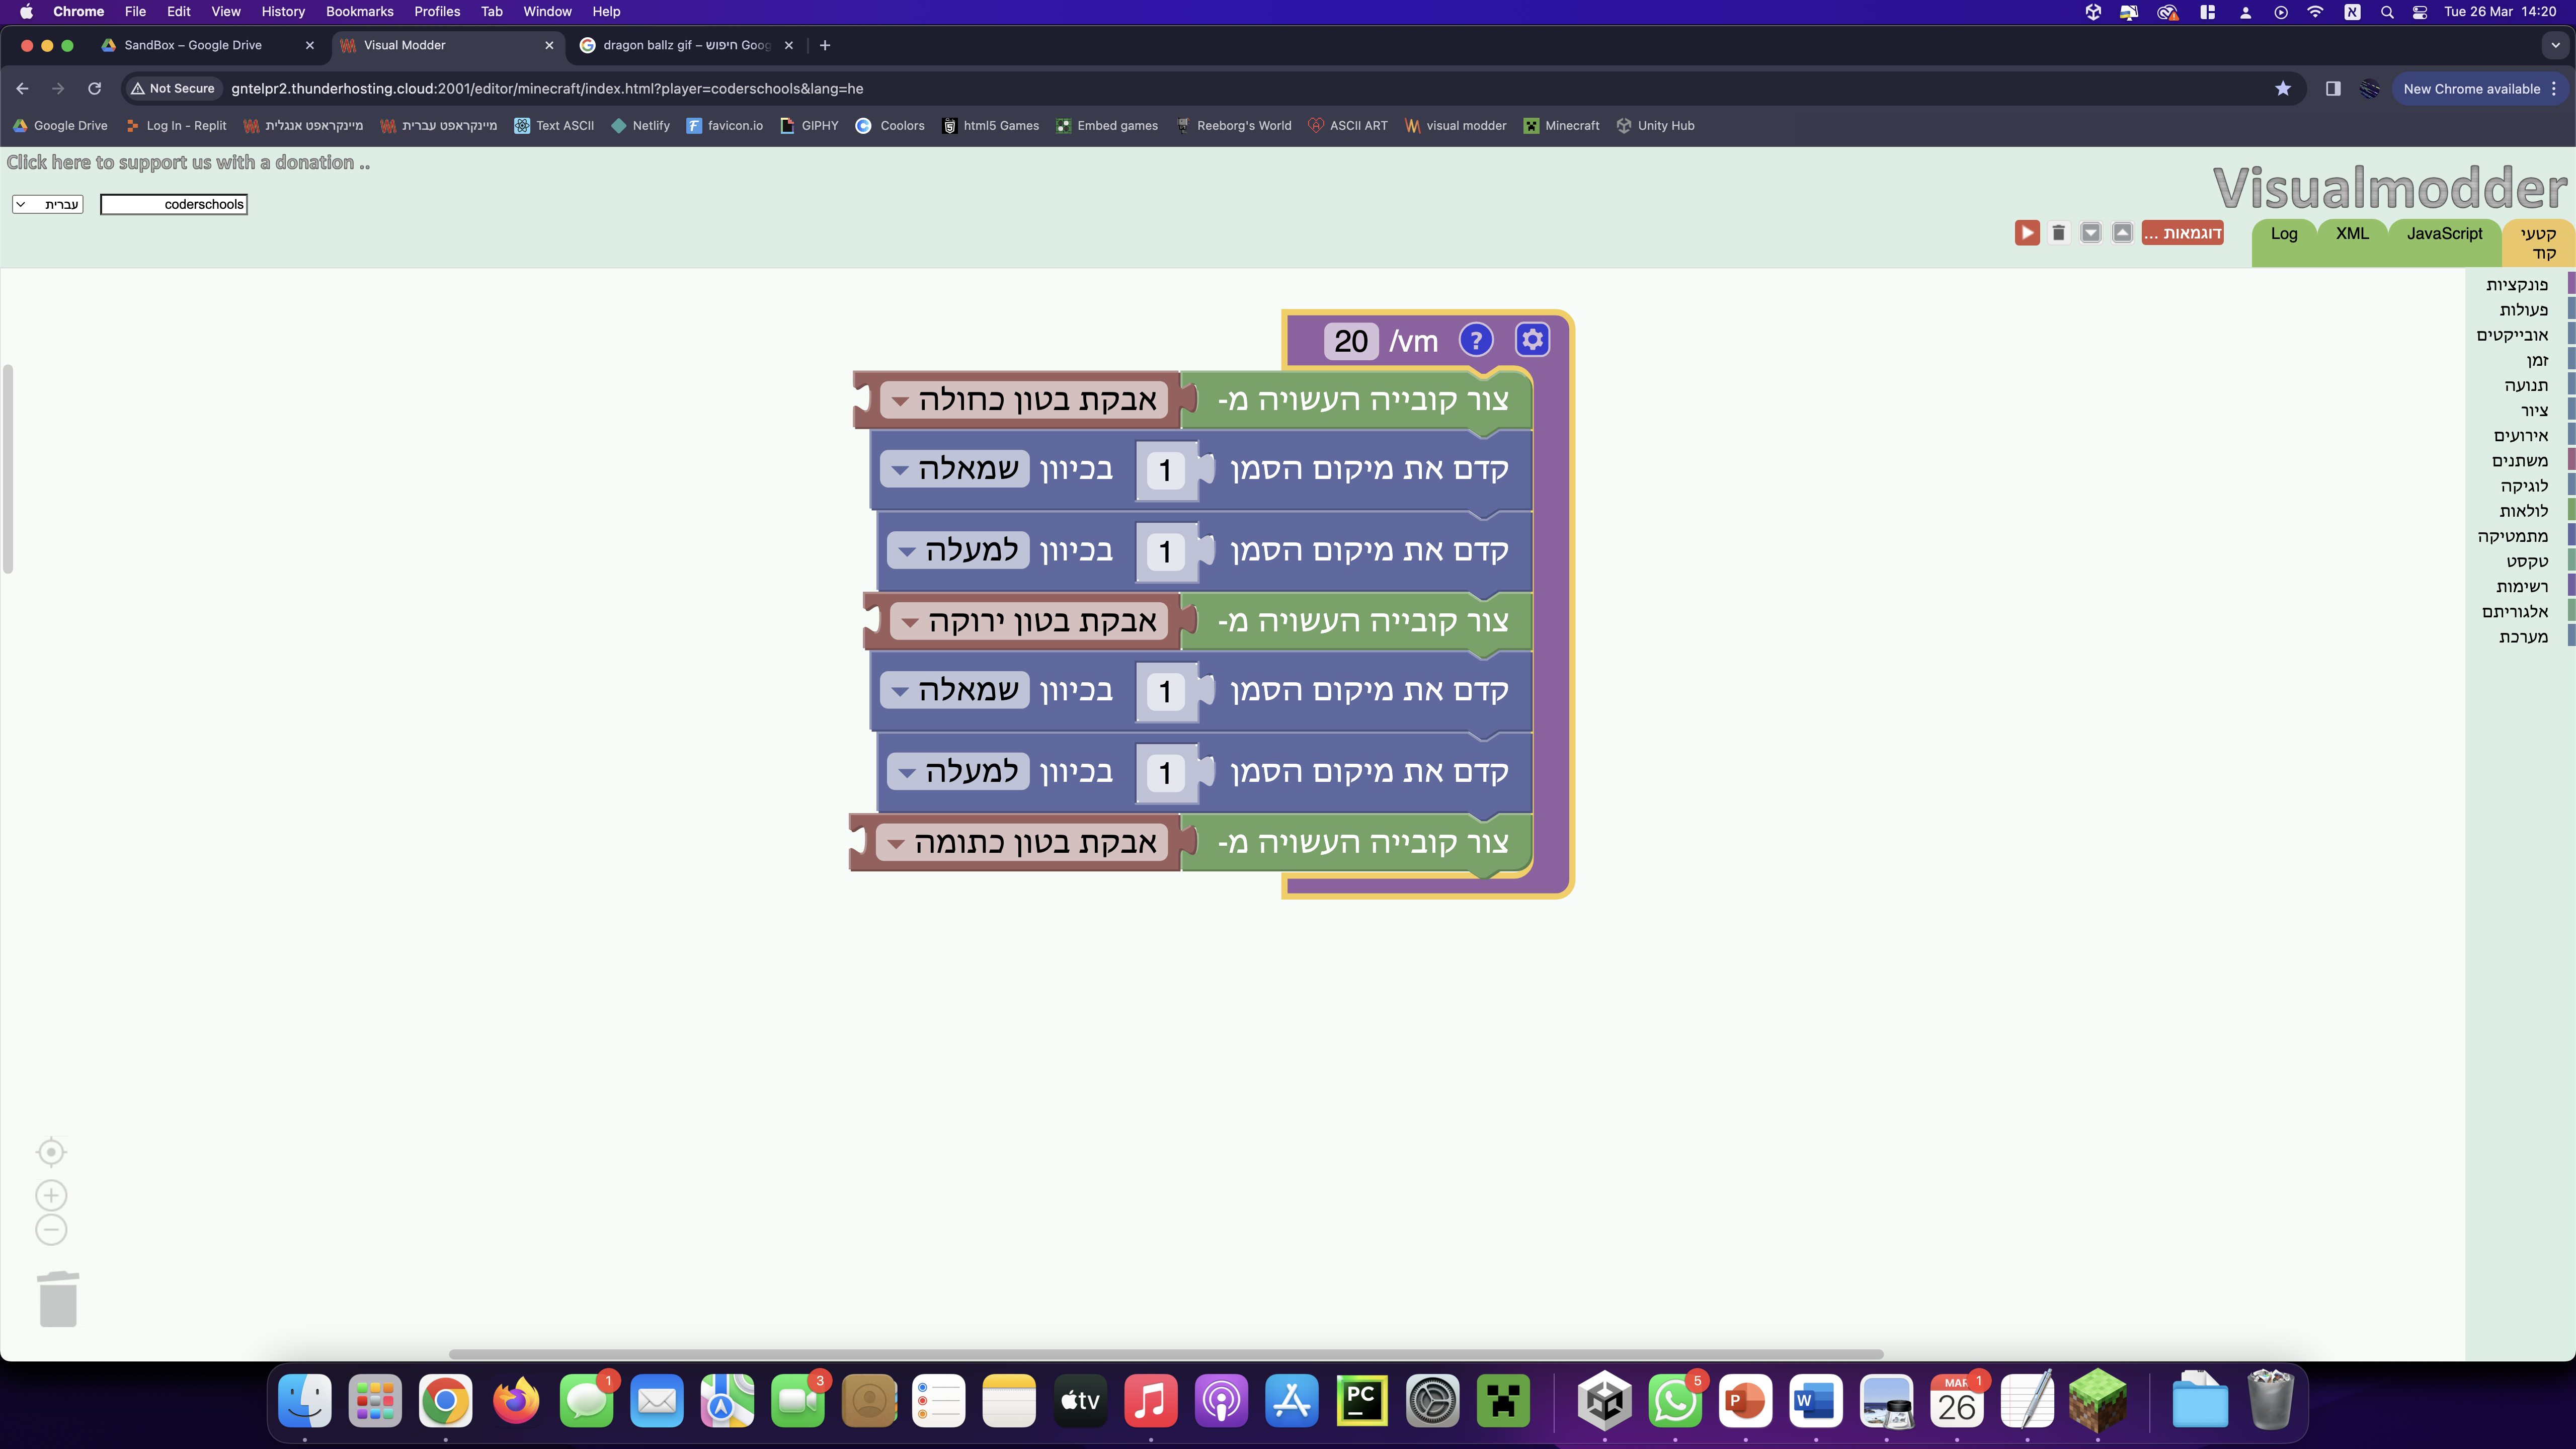The width and height of the screenshot is (2576, 1449).
Task: Open the תנועה toolbox category
Action: 2526,386
